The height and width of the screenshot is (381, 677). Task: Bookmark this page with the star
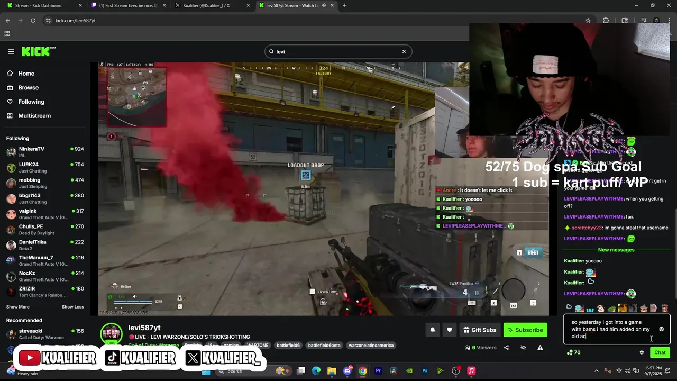point(588,20)
